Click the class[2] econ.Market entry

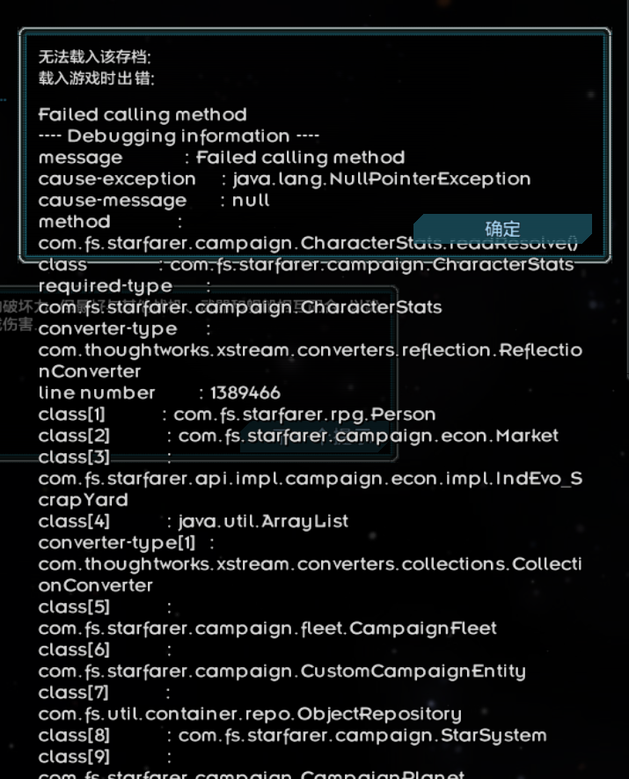[x=299, y=435]
